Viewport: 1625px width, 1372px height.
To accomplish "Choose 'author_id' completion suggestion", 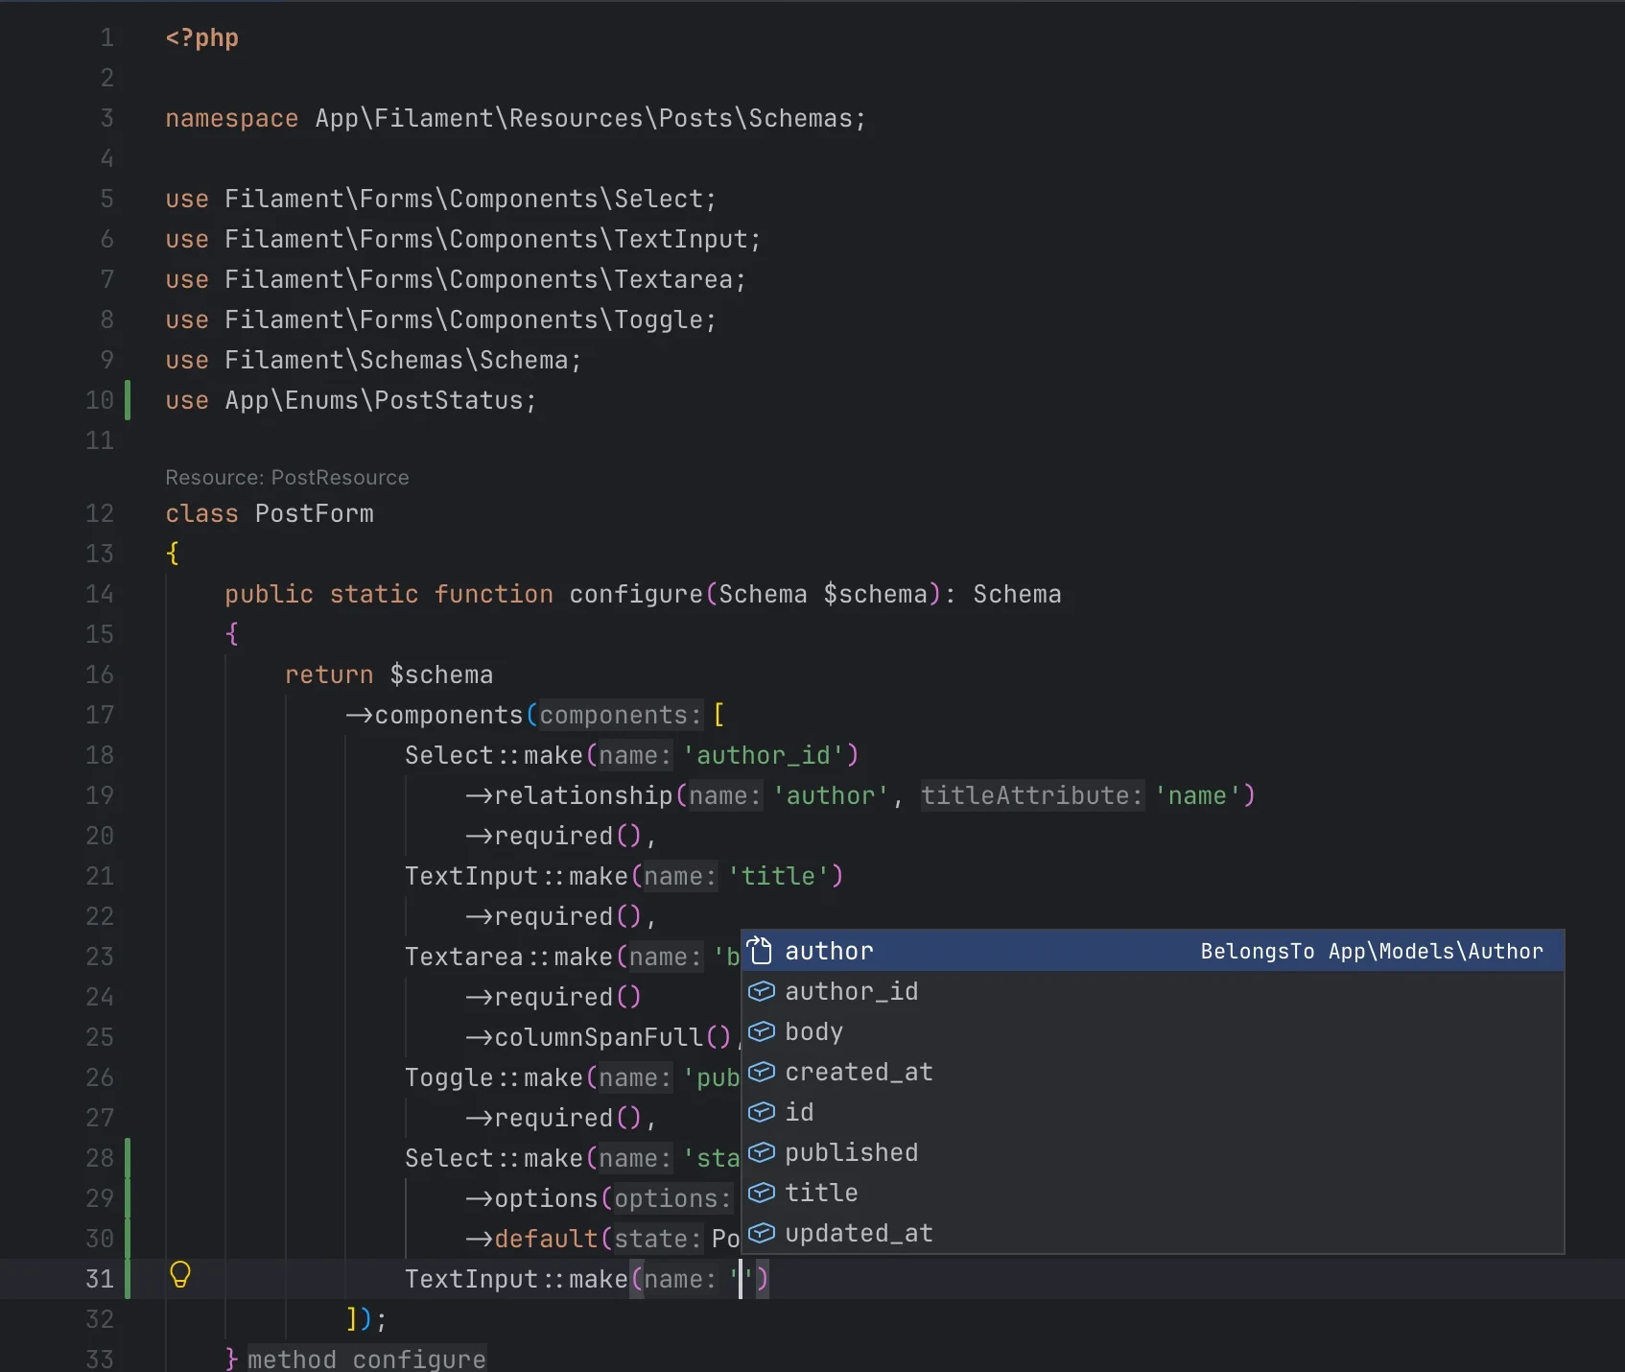I will [1153, 991].
